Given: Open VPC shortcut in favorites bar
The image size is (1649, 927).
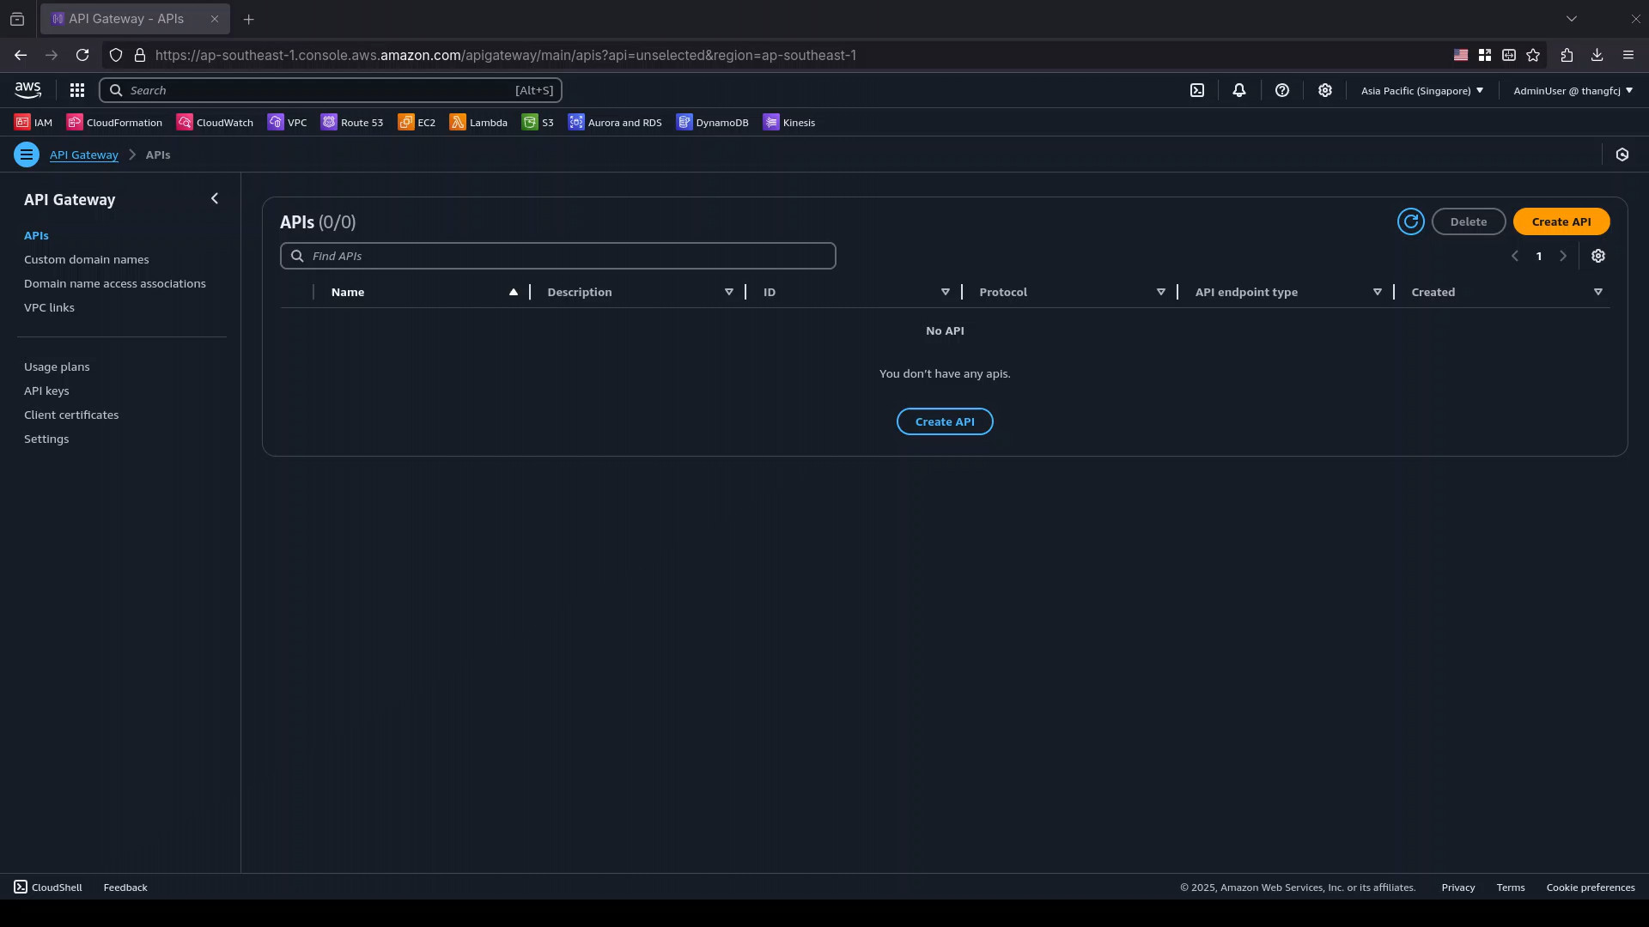Looking at the screenshot, I should pos(287,123).
